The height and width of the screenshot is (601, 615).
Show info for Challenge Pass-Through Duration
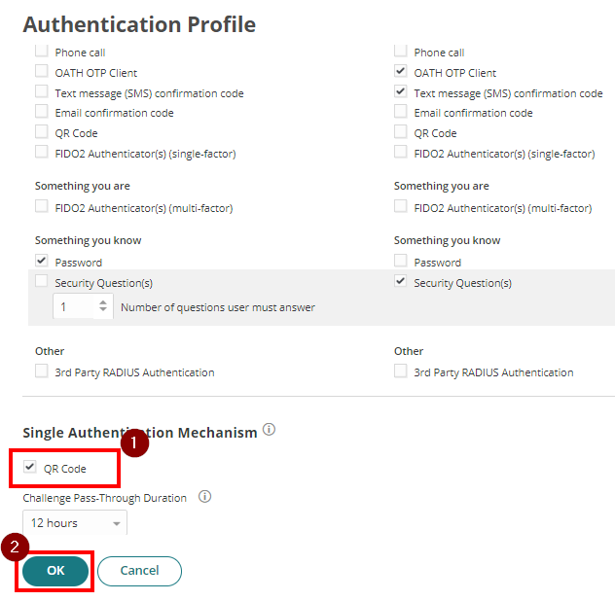click(204, 497)
